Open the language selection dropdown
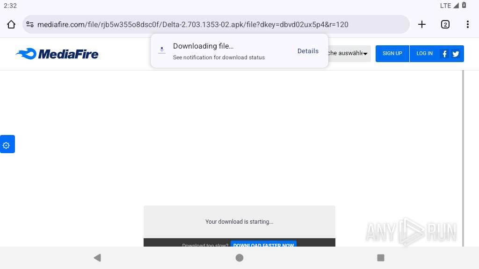The height and width of the screenshot is (269, 479). click(348, 54)
